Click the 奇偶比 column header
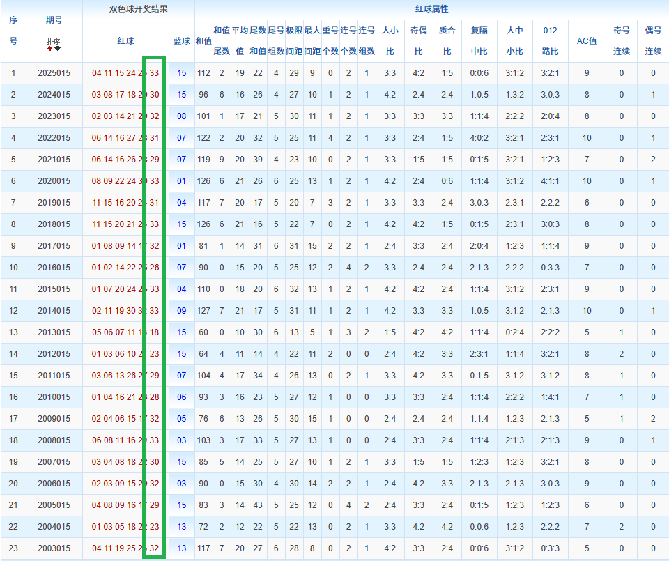 tap(418, 41)
